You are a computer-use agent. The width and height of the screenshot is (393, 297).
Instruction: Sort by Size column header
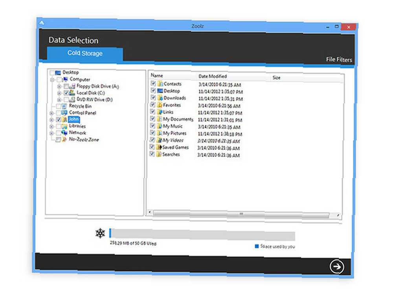point(276,78)
